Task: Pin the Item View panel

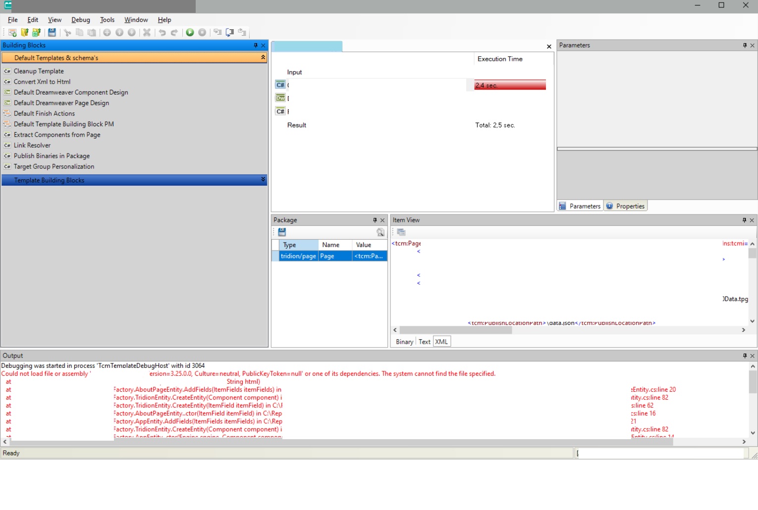Action: click(744, 220)
